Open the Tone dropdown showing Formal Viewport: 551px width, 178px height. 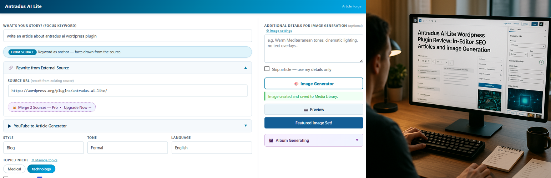point(127,148)
